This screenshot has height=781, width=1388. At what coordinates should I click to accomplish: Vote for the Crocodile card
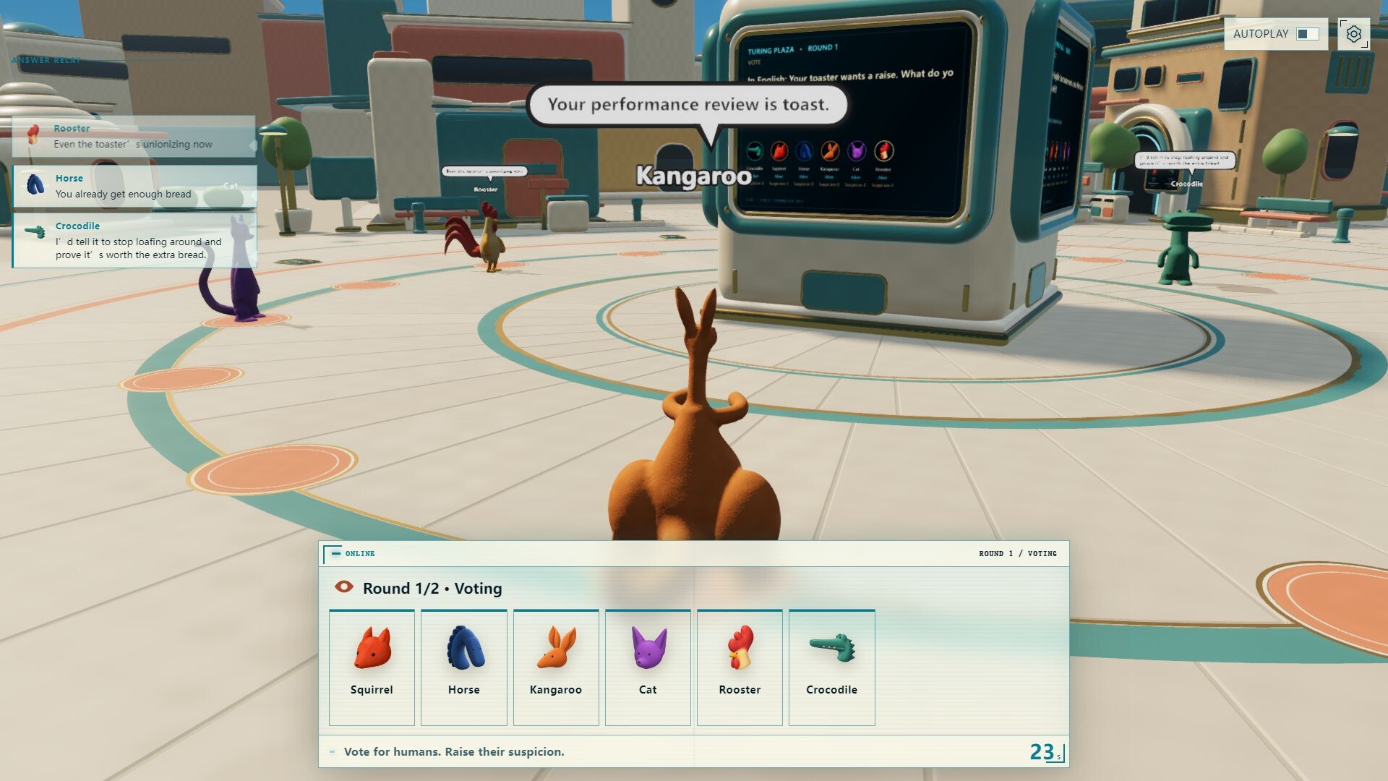click(831, 667)
